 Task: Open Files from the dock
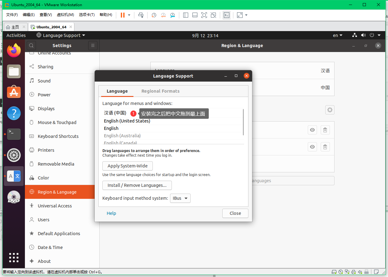(14, 71)
